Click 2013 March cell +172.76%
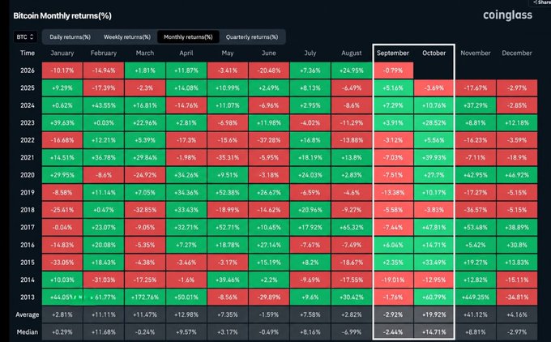Screen dimensions: 551x342 (x=145, y=297)
